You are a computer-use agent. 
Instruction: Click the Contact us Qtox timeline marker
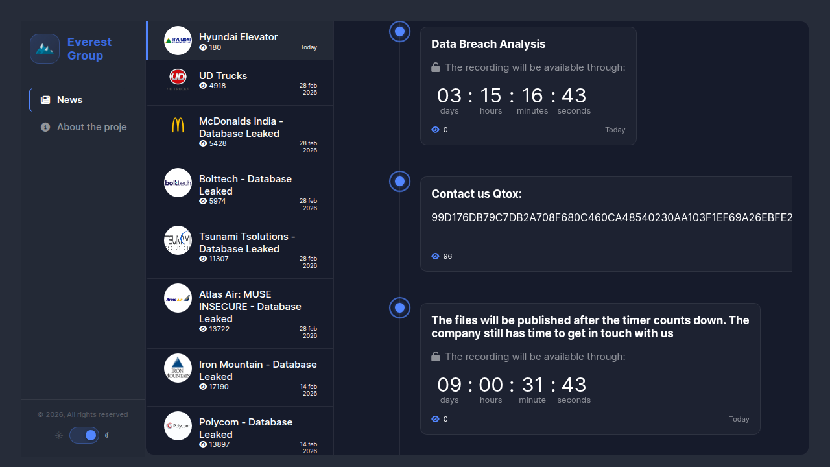(399, 181)
